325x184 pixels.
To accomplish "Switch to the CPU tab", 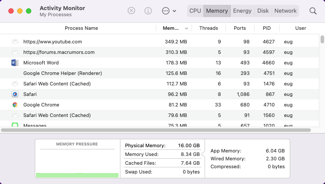I will 195,11.
